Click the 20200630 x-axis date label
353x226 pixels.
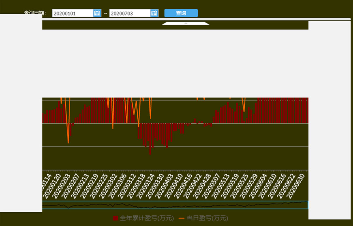(x=298, y=186)
